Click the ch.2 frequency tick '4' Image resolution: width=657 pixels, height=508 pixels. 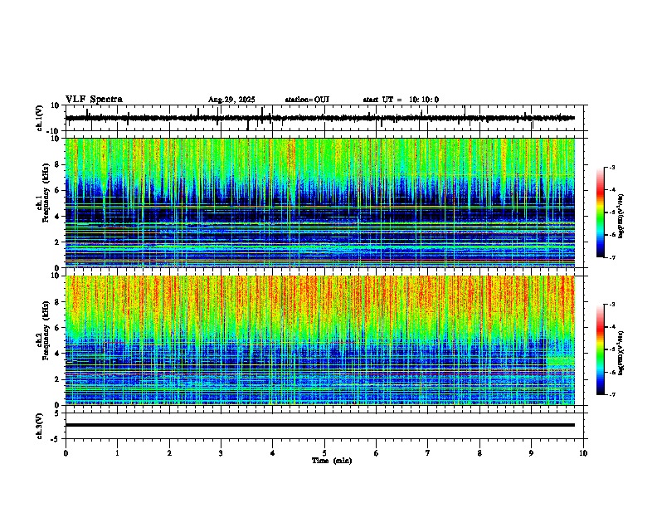coord(57,354)
